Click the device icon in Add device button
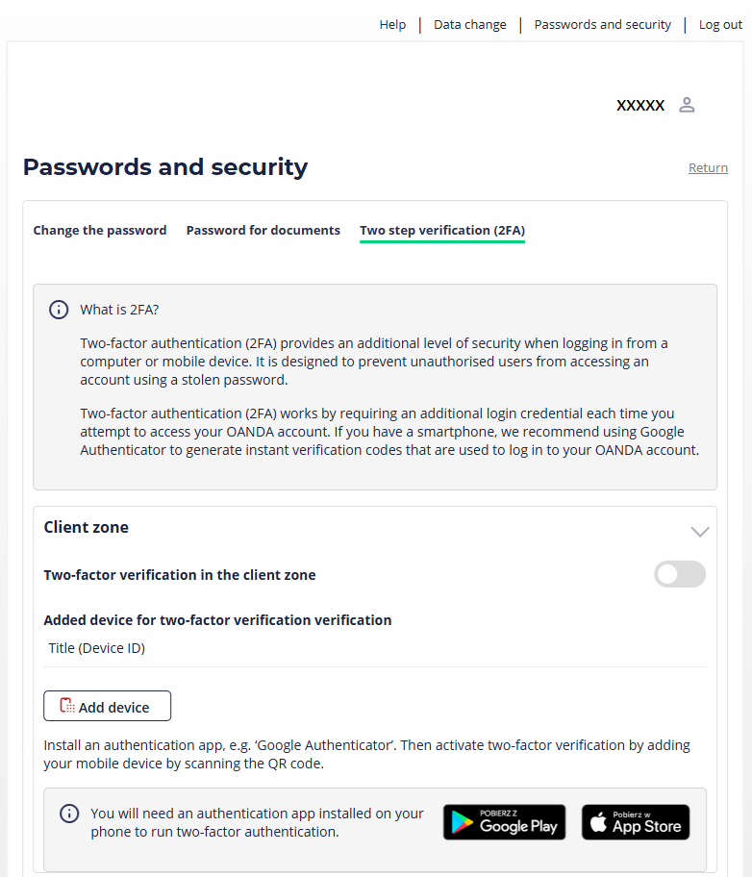 point(67,706)
